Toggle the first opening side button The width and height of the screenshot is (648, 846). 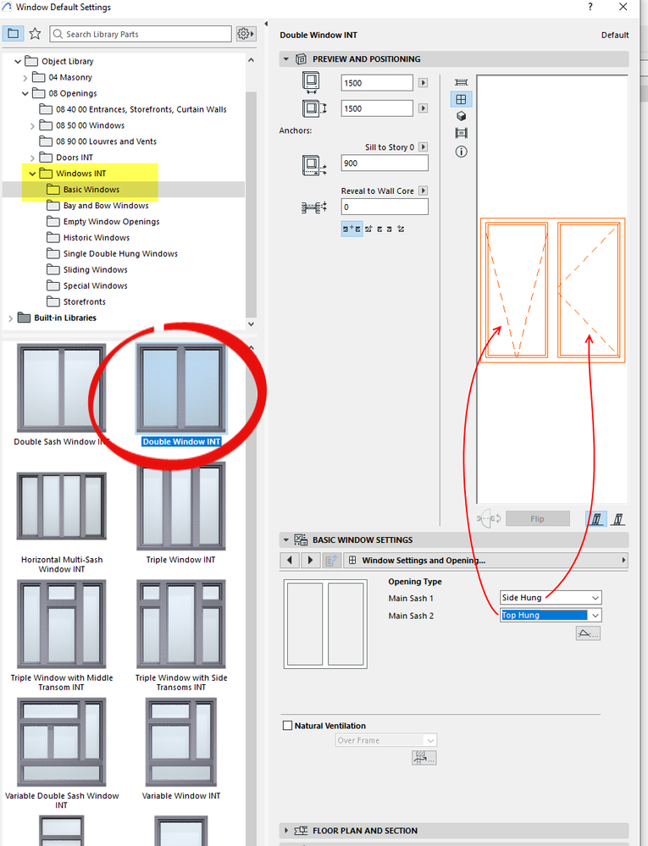596,518
